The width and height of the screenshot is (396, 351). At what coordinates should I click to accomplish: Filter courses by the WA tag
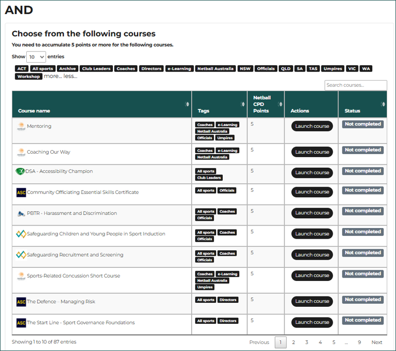coord(366,69)
